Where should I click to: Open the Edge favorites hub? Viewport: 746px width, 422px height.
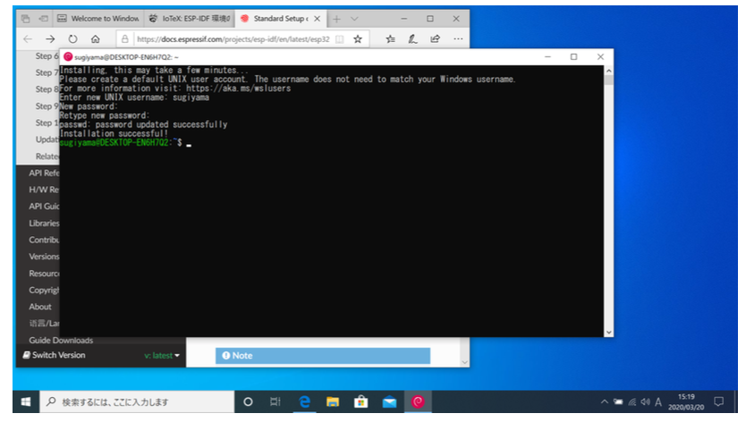[391, 38]
